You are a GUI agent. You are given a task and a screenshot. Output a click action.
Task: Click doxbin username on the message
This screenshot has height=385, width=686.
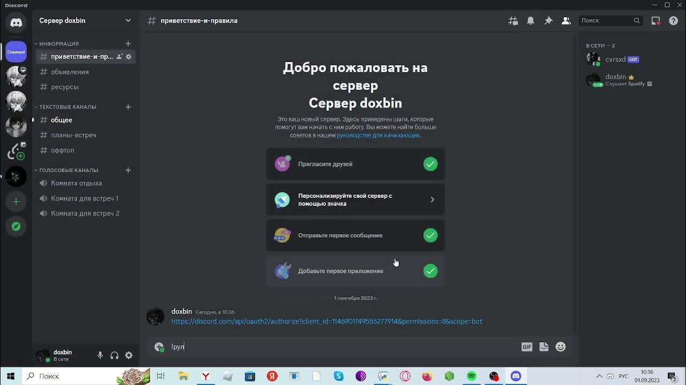click(182, 311)
